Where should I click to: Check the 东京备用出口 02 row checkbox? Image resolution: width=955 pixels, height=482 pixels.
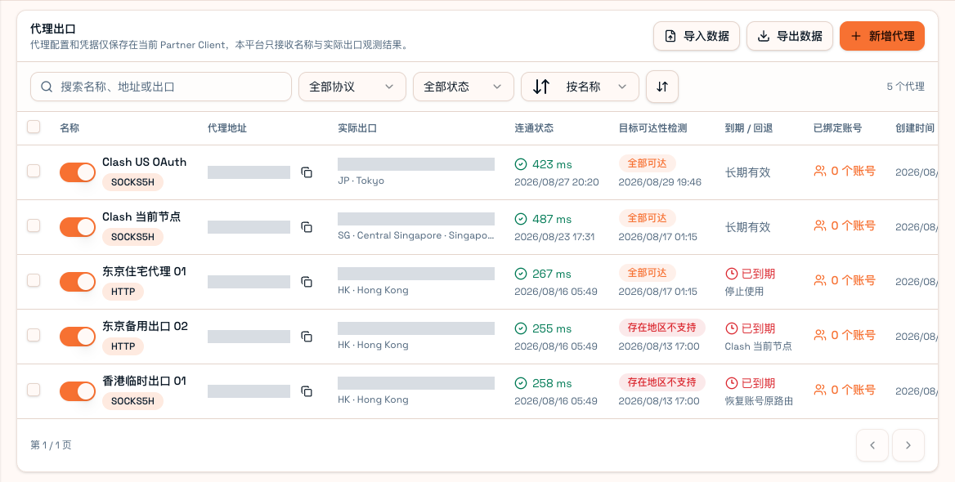[x=34, y=335]
